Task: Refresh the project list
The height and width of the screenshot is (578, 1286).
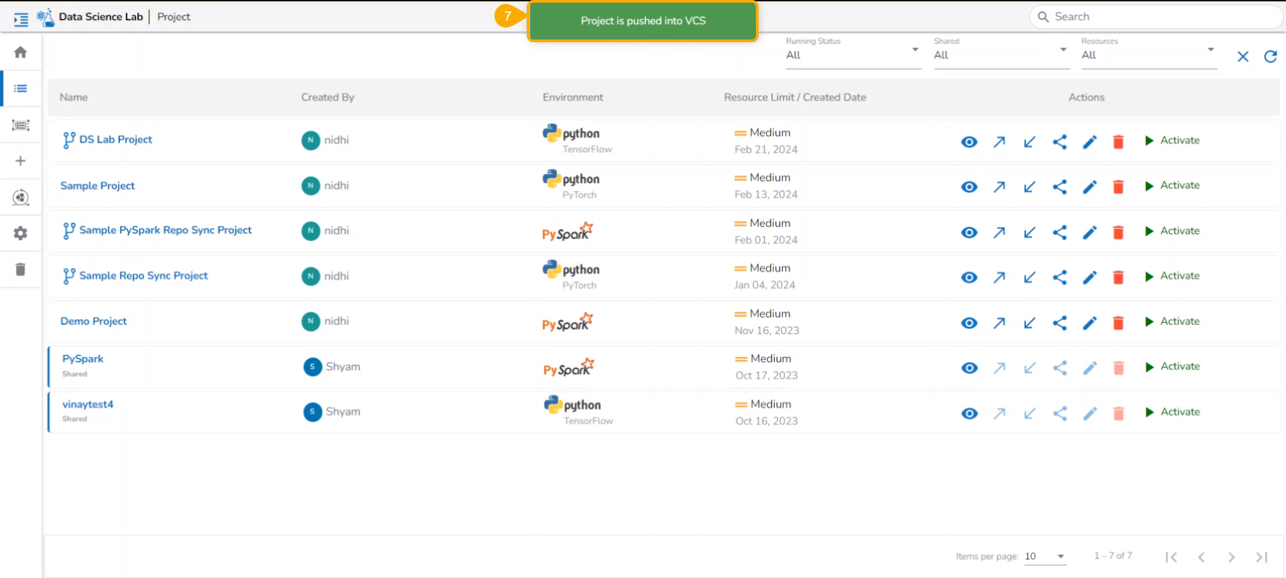Action: click(x=1270, y=57)
